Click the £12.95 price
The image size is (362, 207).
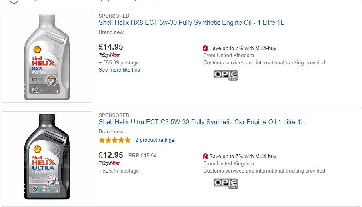point(111,155)
